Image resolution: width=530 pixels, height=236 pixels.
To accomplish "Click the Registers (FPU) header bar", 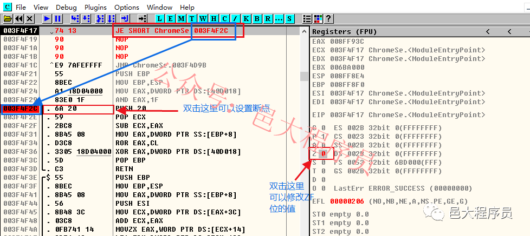I will click(x=419, y=32).
